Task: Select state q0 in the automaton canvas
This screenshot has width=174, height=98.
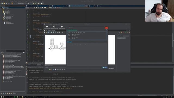Action: coord(52,48)
